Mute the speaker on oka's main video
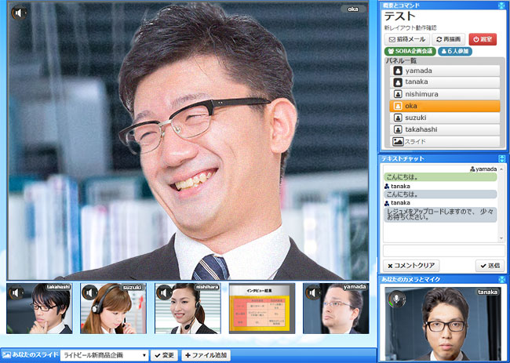Viewport: 510px width, 363px height. click(19, 13)
